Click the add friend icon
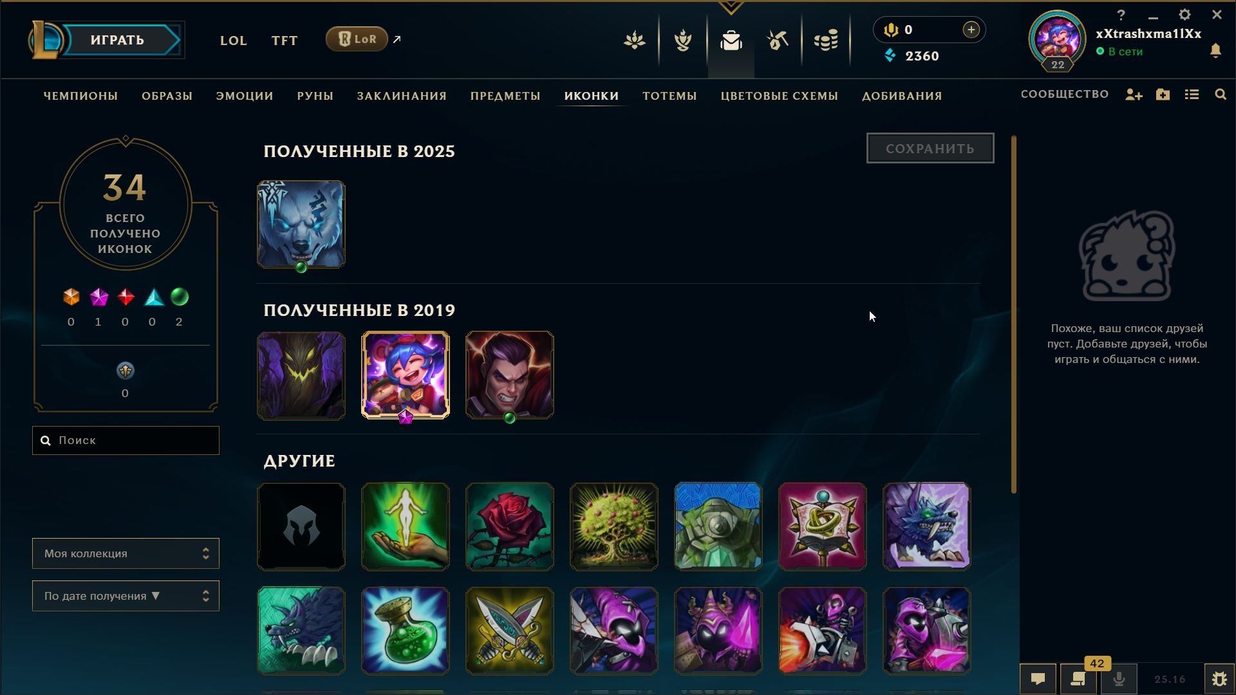Image resolution: width=1236 pixels, height=695 pixels. pyautogui.click(x=1134, y=95)
